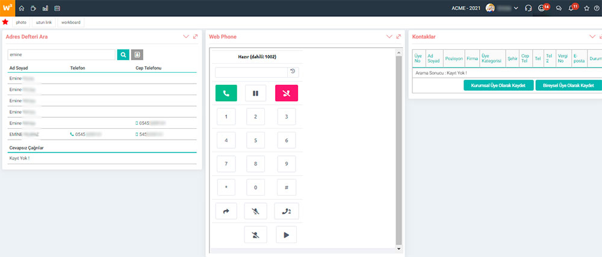The height and width of the screenshot is (257, 602).
Task: Toggle the red favorites star
Action: pyautogui.click(x=5, y=22)
